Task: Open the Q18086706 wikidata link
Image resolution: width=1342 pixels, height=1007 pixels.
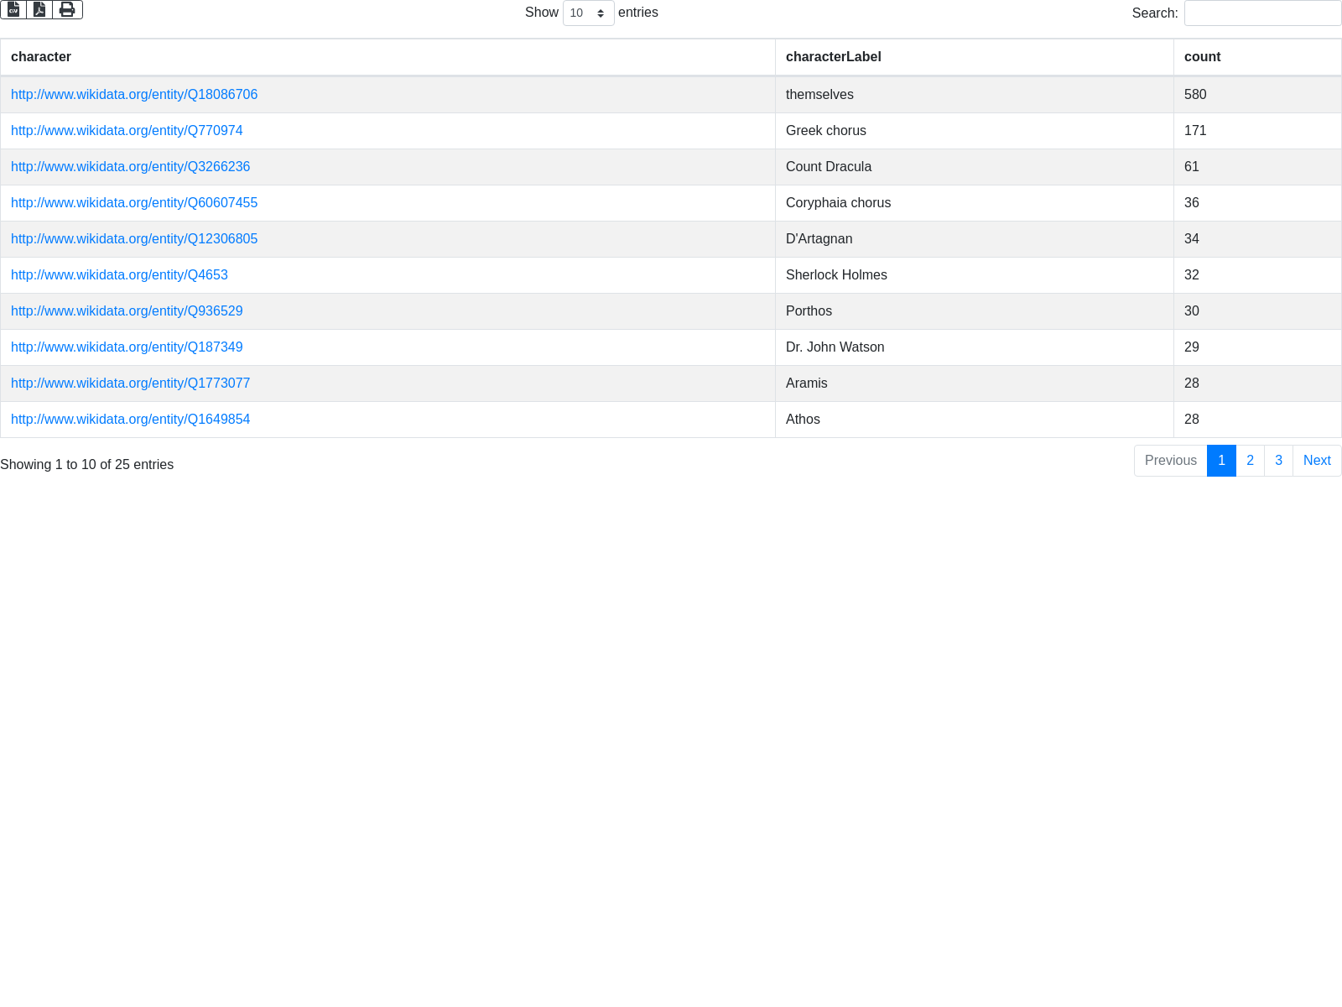Action: coord(134,95)
